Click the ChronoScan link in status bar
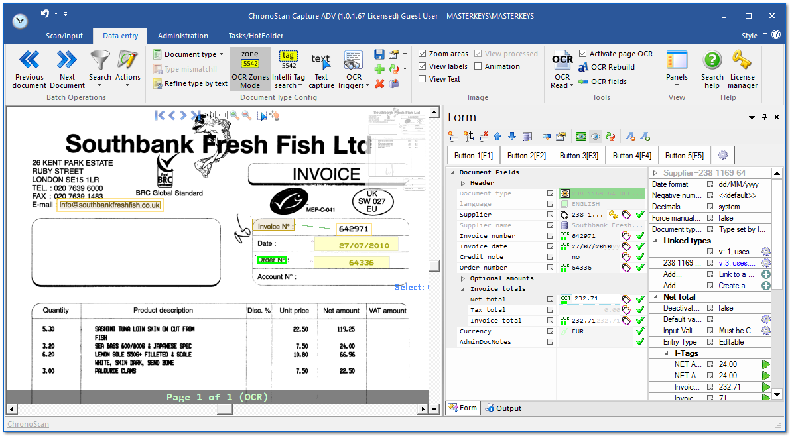Image resolution: width=792 pixels, height=438 pixels. click(28, 424)
